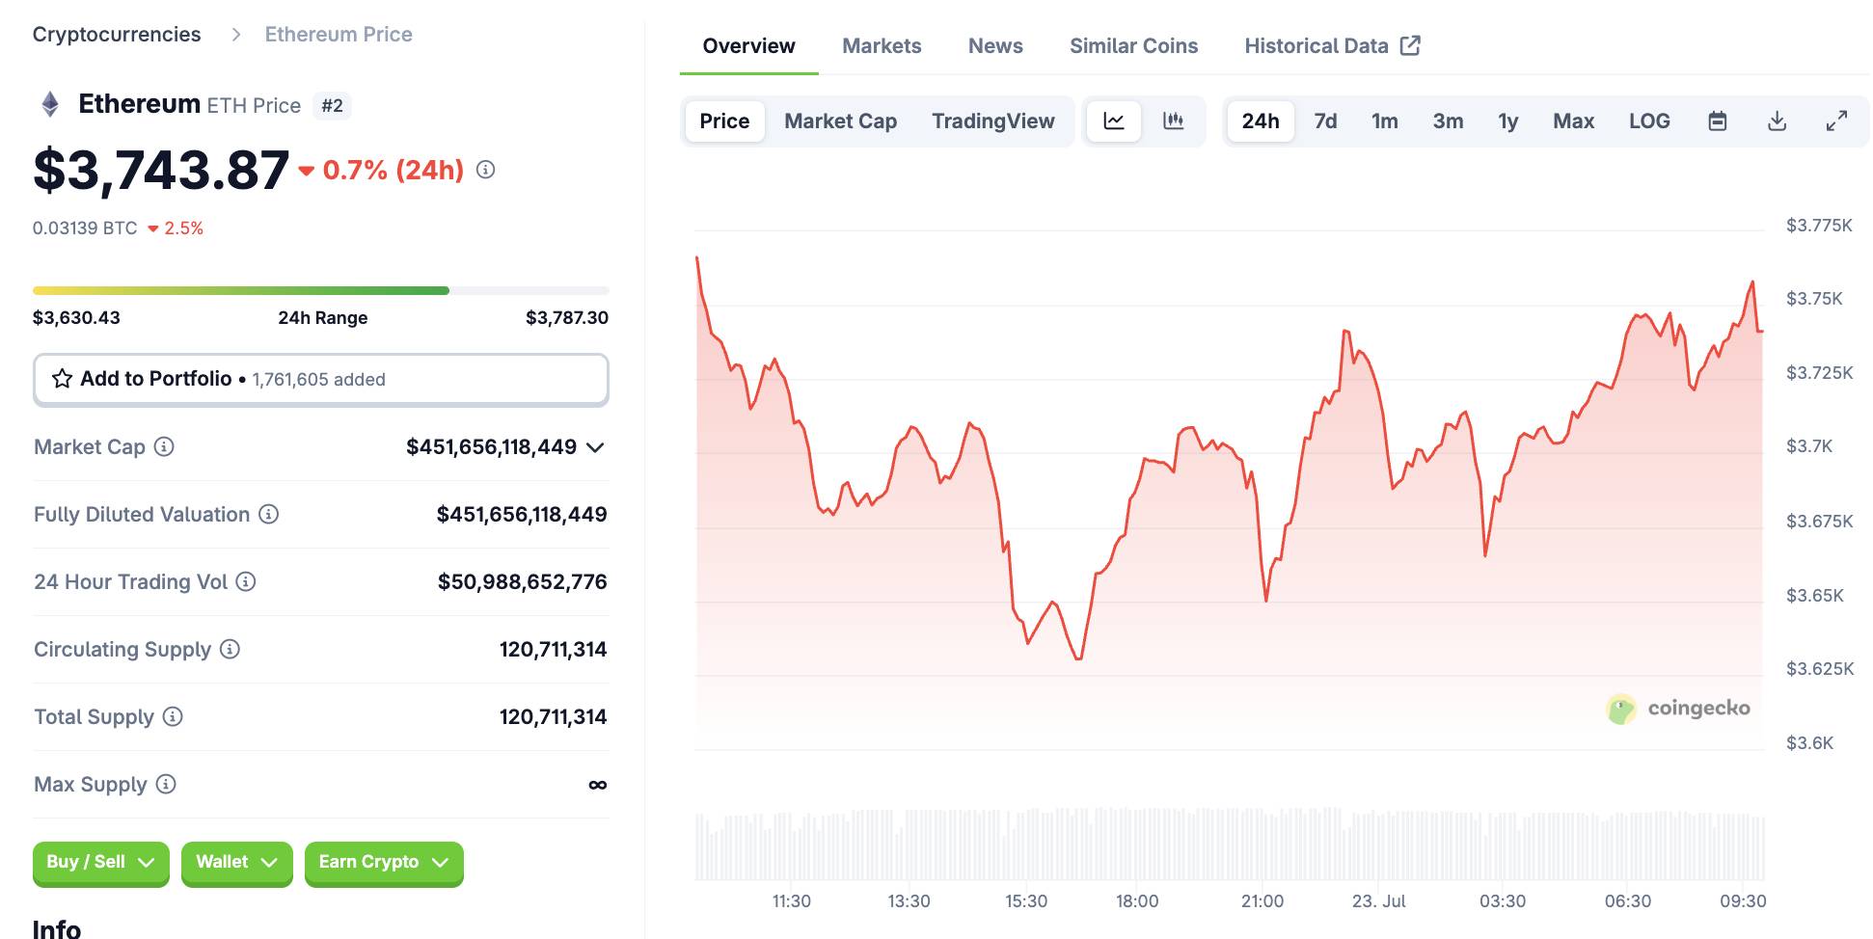Click the $3,630.43 range low value
1873x939 pixels.
(x=76, y=318)
